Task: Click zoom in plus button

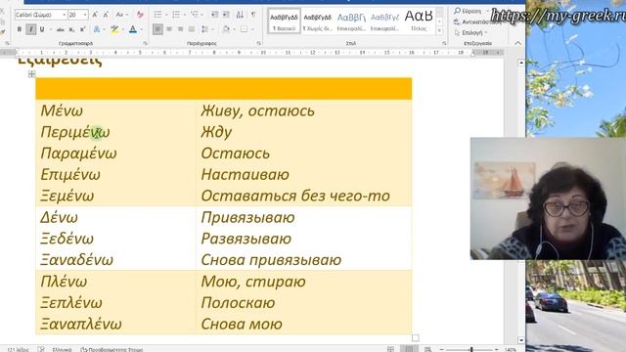Action: (497, 350)
